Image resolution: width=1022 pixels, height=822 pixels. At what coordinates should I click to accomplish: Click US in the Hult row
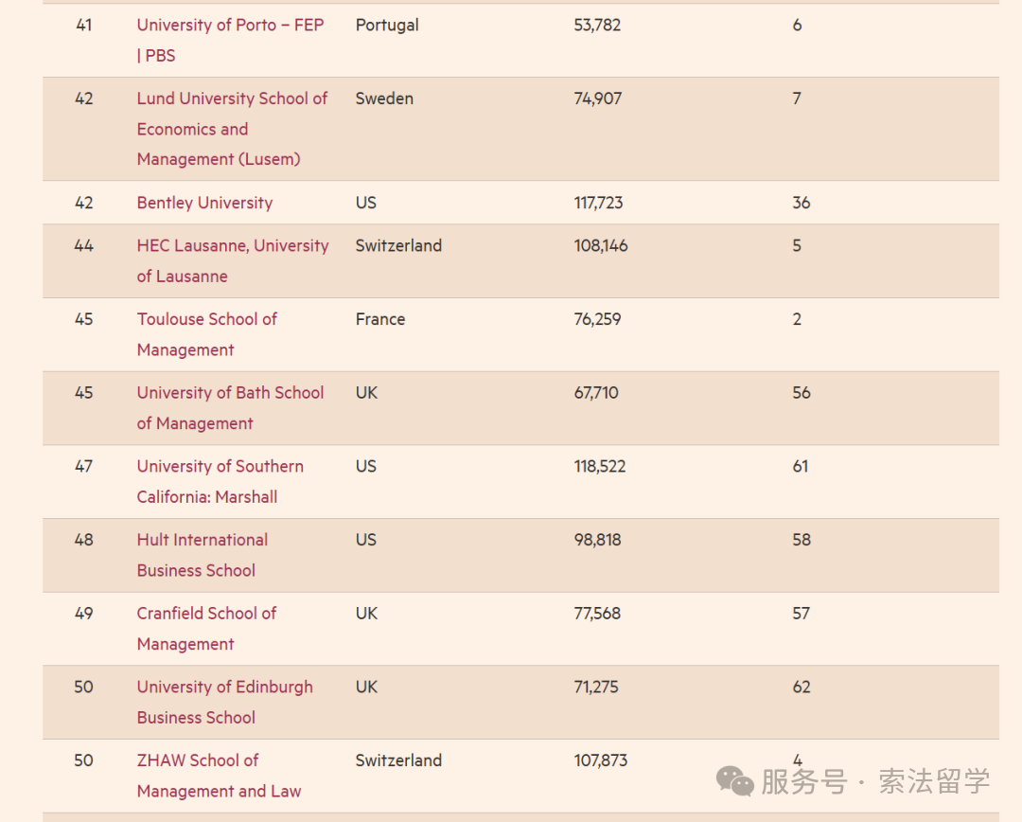[365, 540]
